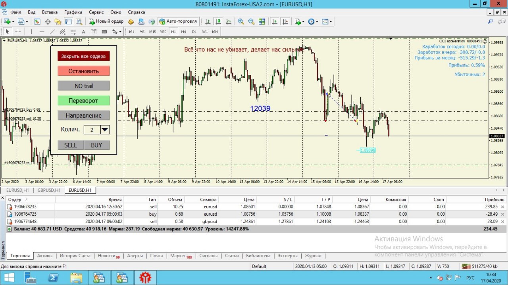Open the Profiles toolbar icon
The image size is (508, 285).
(x=21, y=21)
